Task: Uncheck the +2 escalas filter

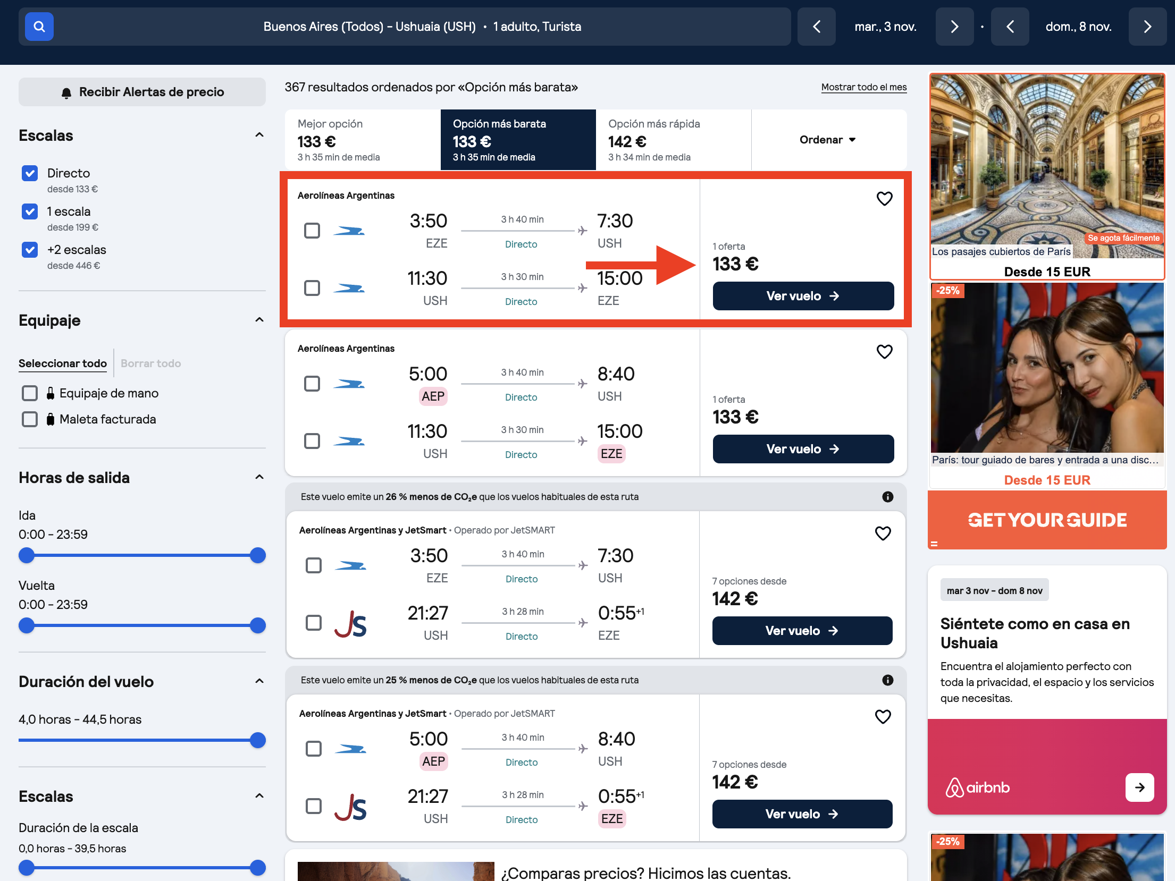Action: click(x=30, y=250)
